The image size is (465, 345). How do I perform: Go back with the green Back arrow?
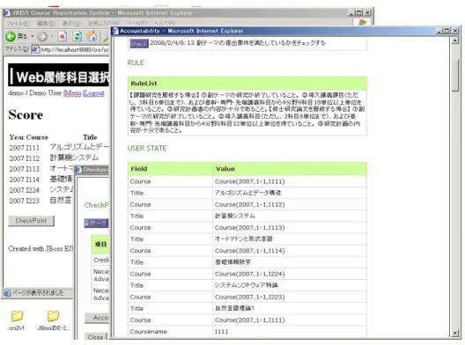(11, 36)
